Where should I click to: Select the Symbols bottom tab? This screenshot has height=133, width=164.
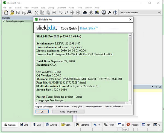tap(51, 125)
